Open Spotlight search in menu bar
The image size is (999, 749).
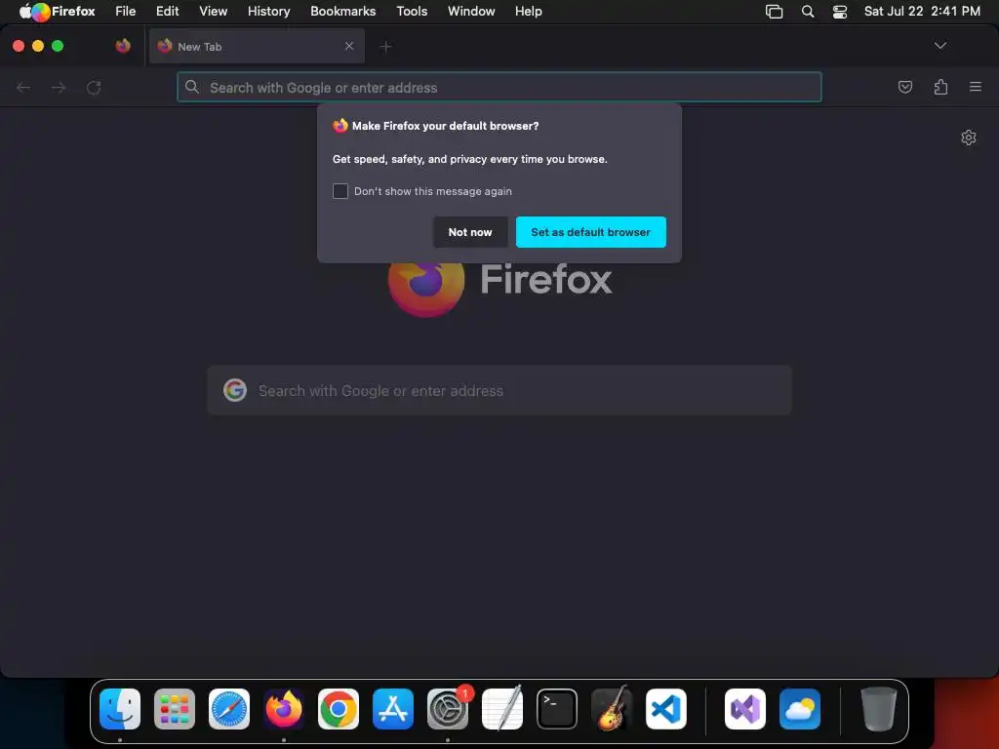point(807,11)
